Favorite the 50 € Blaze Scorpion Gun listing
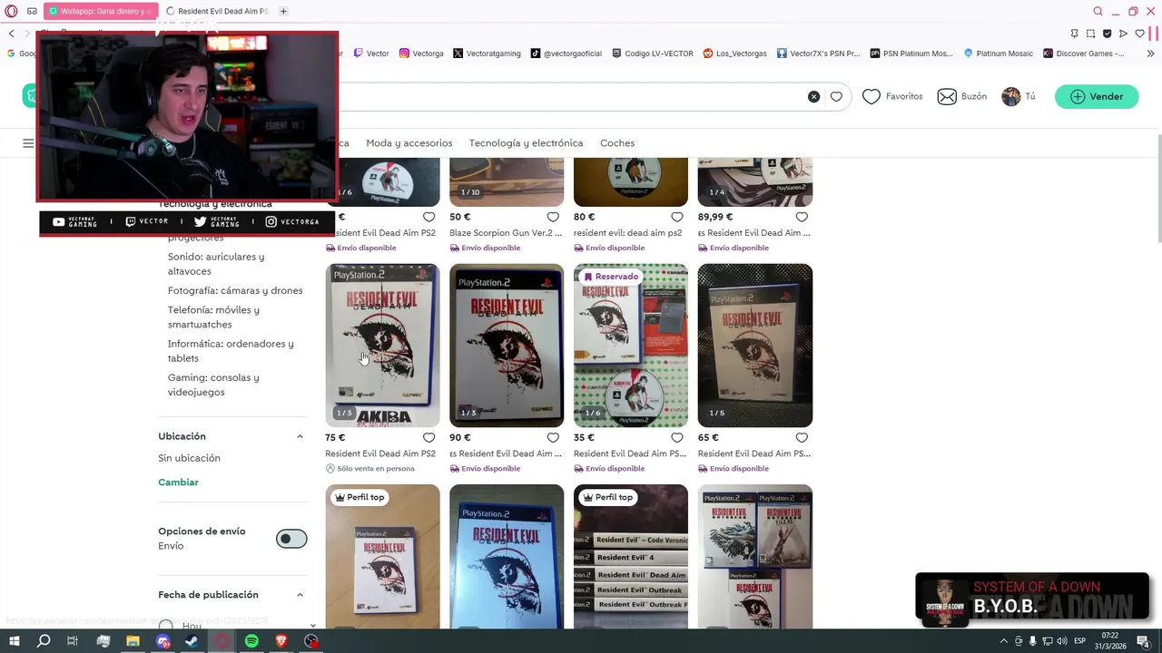Screen dimensions: 1162x653 point(553,217)
